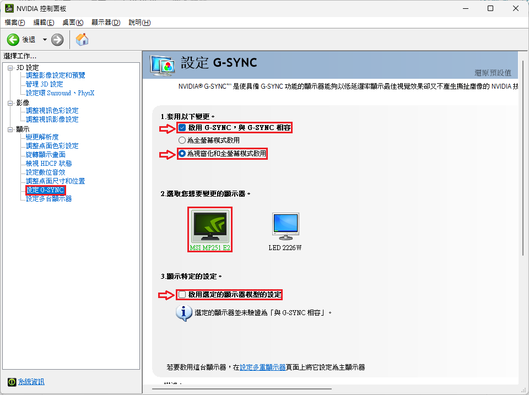529x395 pixels.
Task: Click 還原預設值 button
Action: pos(493,73)
